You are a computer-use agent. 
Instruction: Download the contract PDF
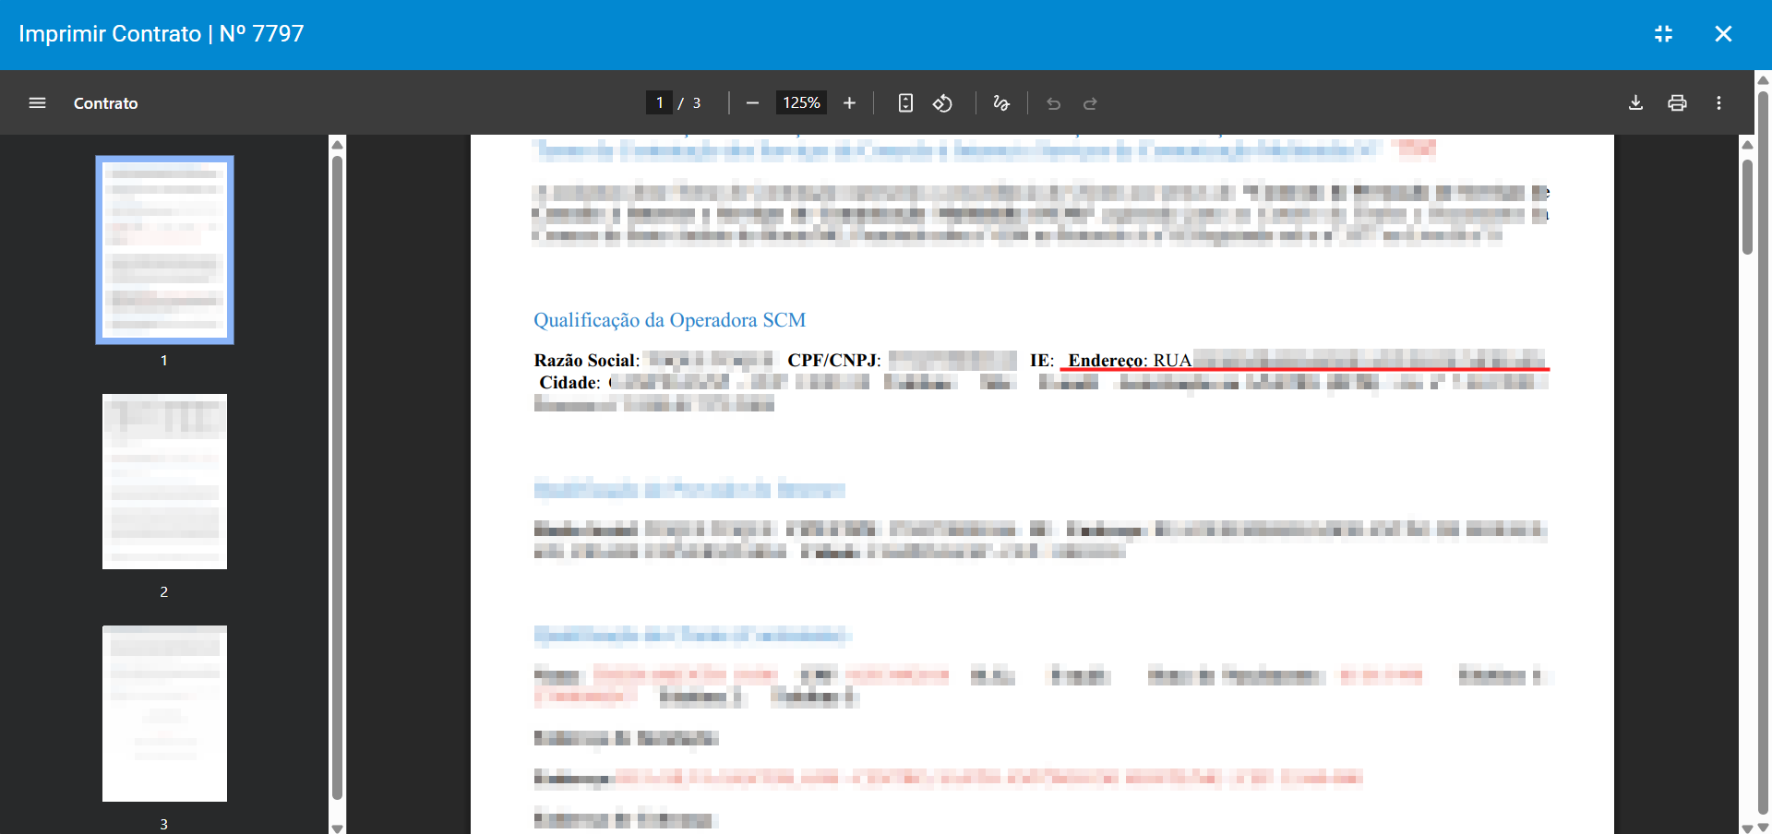click(1635, 103)
